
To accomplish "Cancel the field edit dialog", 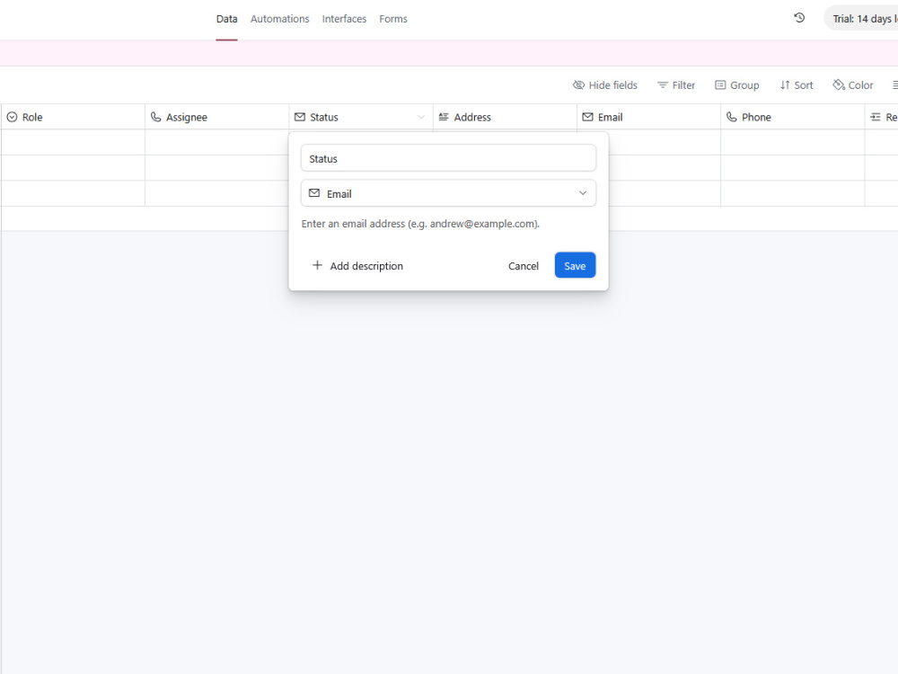I will (x=524, y=266).
